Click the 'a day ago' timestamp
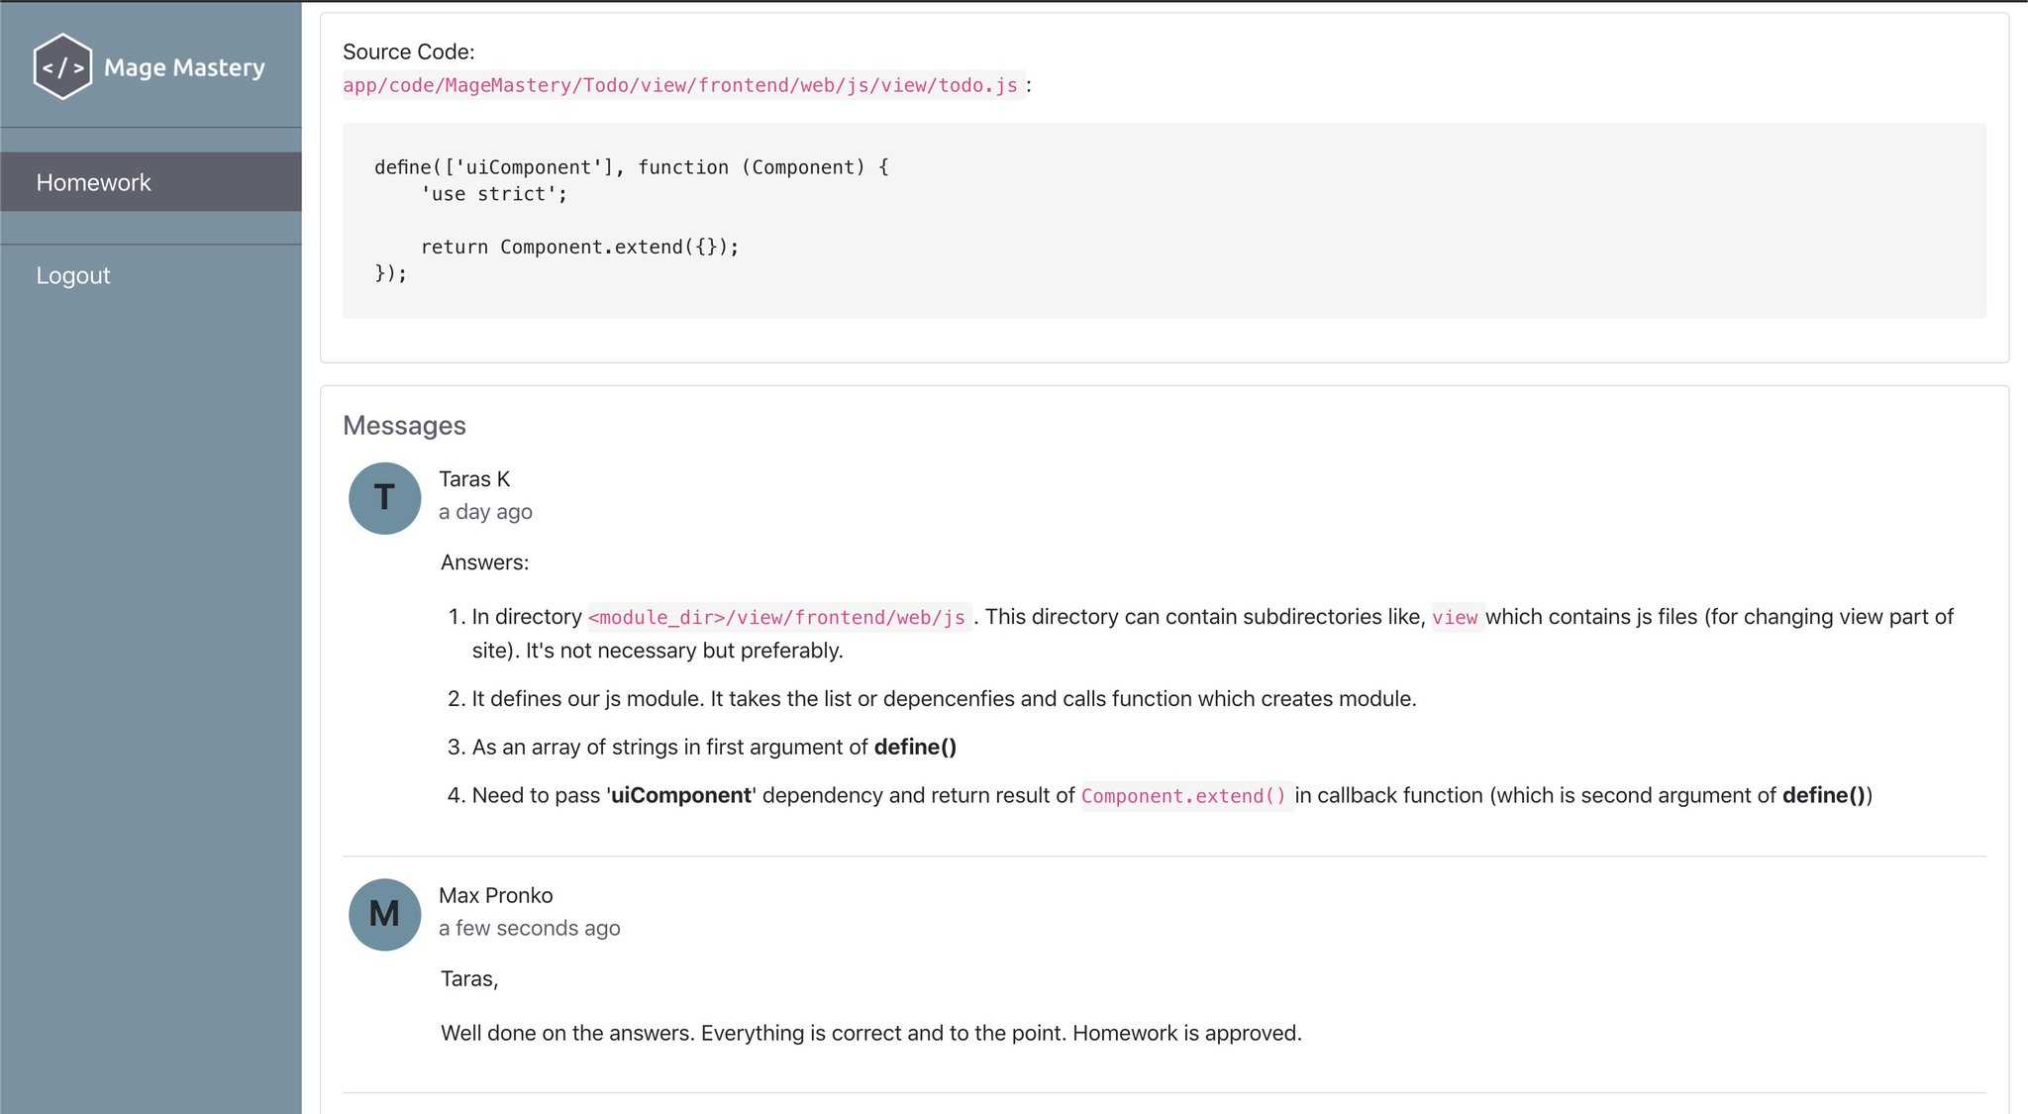Image resolution: width=2028 pixels, height=1114 pixels. (485, 512)
